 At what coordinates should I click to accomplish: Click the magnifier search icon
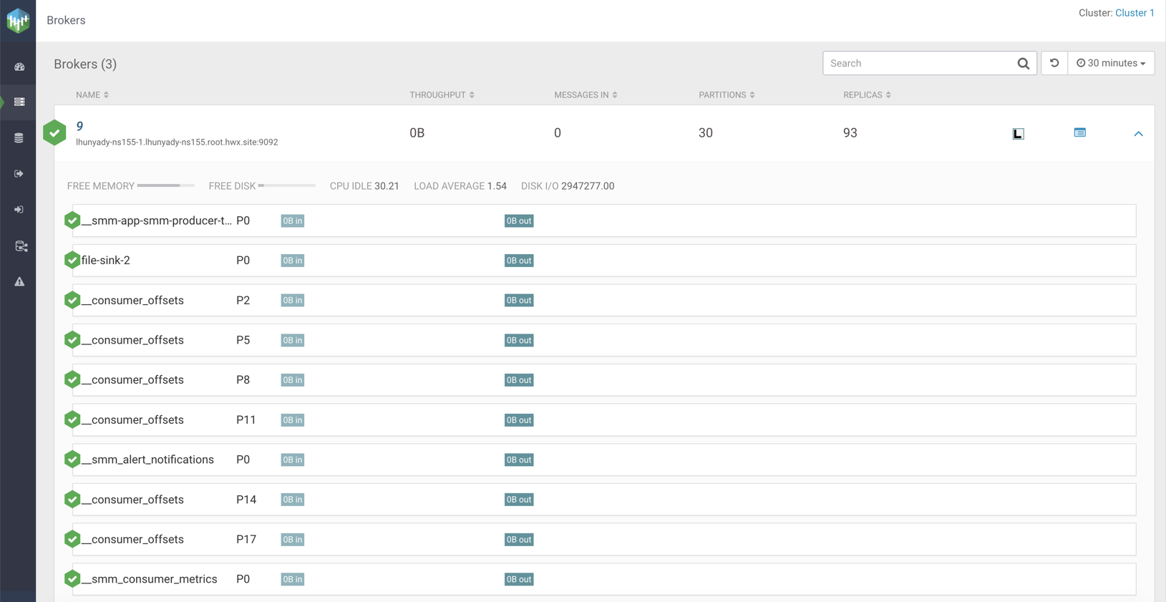(1023, 64)
